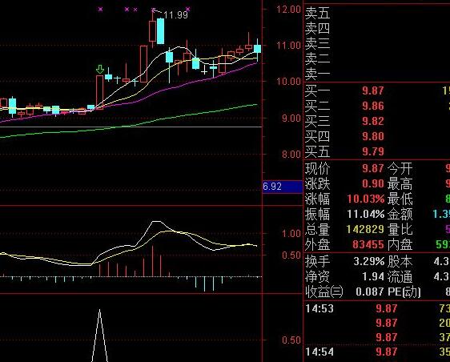
Task: Click the 现价 current price label
Action: (317, 168)
